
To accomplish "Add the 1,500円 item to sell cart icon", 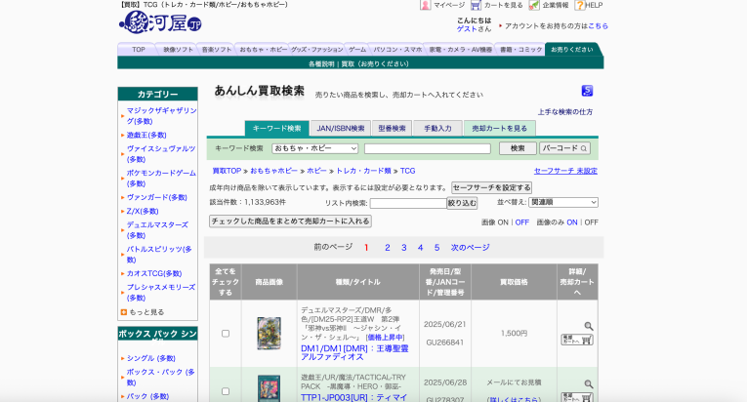I will pos(577,340).
